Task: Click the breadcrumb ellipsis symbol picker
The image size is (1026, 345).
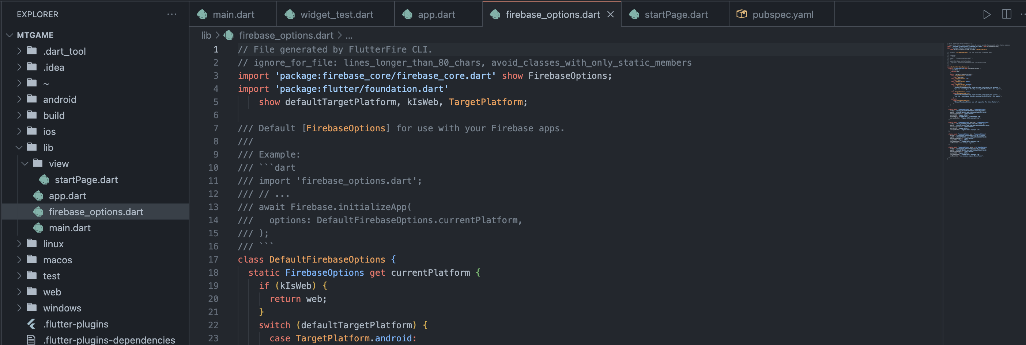Action: click(x=349, y=36)
